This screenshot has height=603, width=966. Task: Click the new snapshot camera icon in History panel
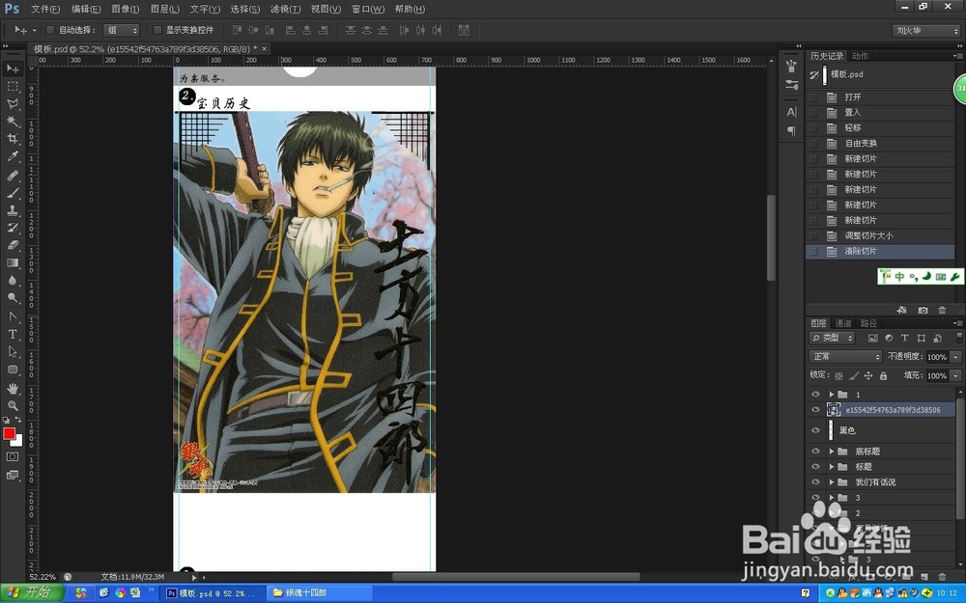point(923,310)
